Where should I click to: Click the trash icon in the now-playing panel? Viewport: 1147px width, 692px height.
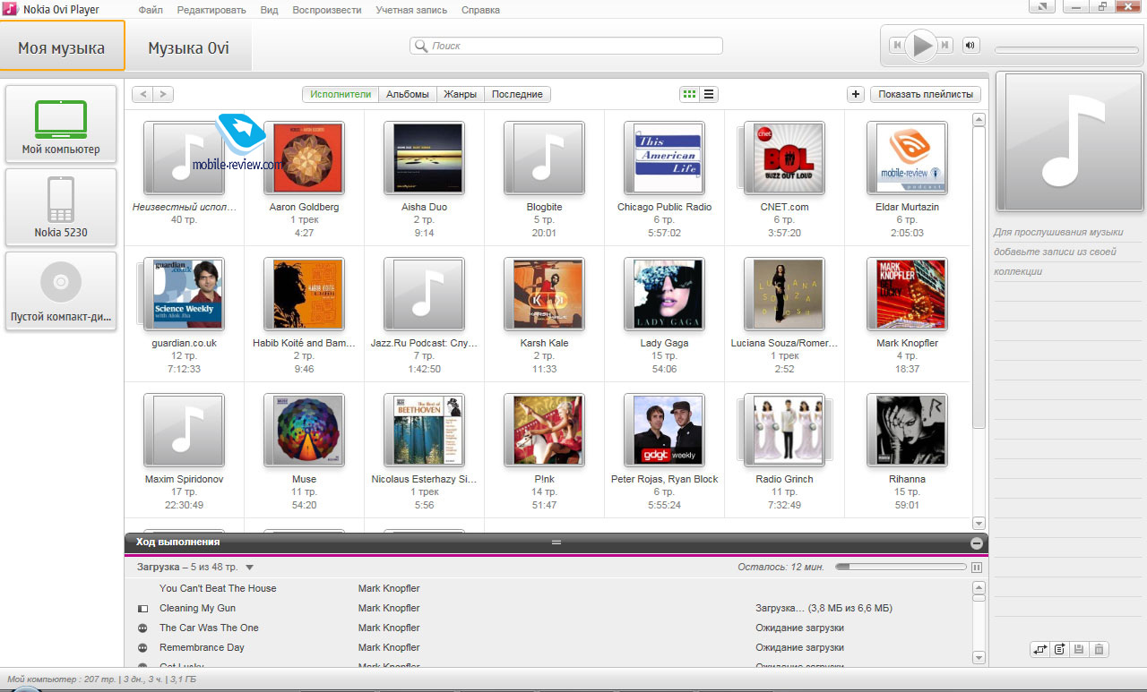point(1100,649)
